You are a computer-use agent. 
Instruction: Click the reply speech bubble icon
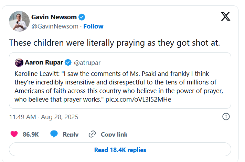coord(54,134)
